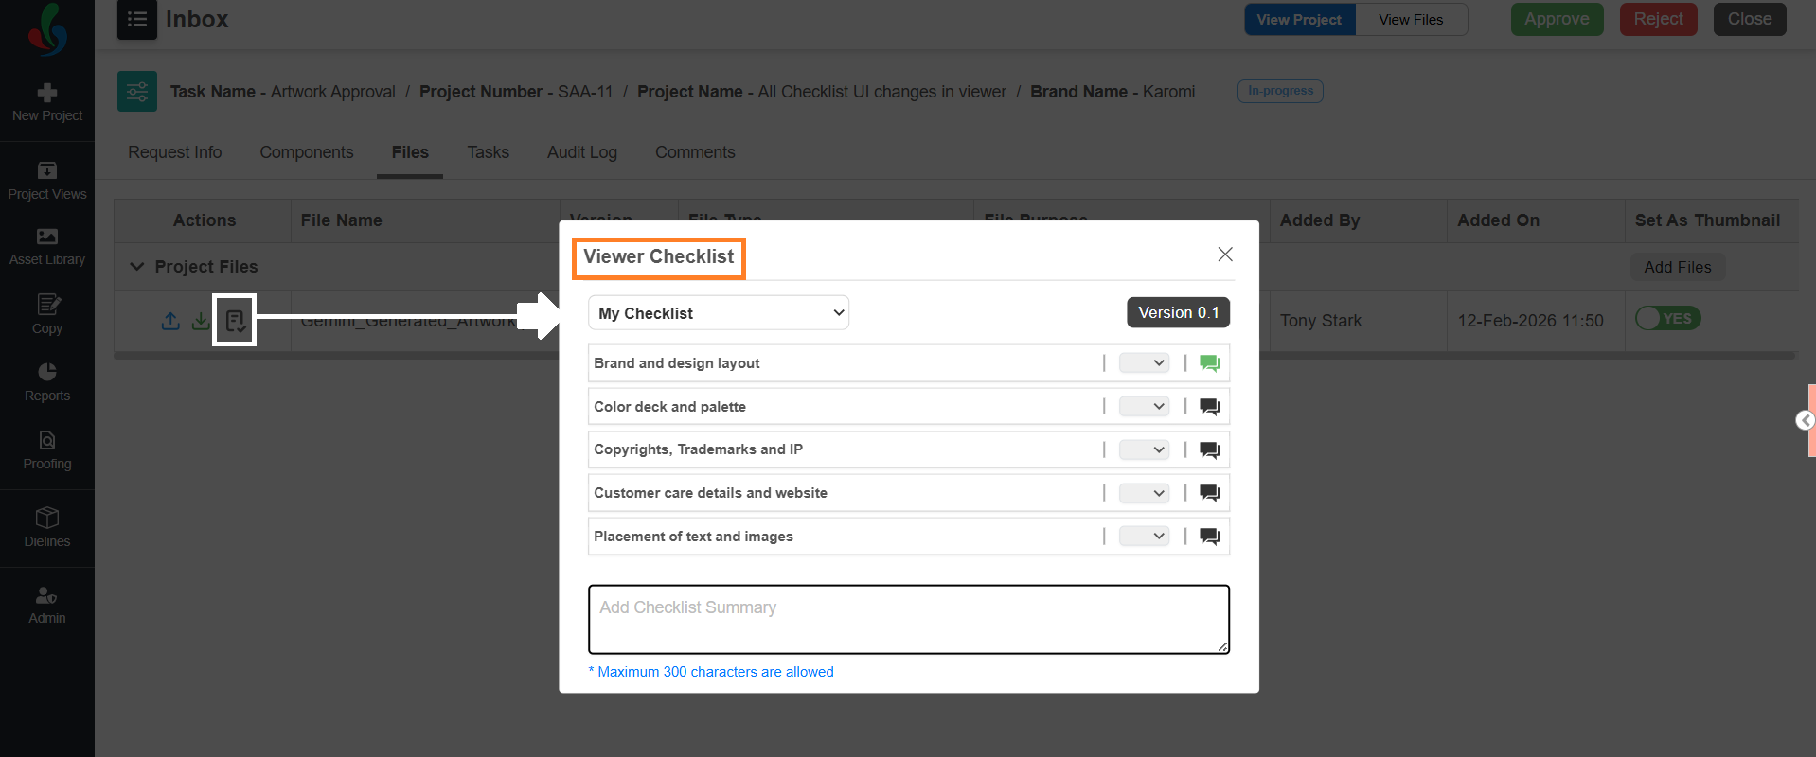This screenshot has height=757, width=1816.
Task: Open status dropdown for Copyrights, Trademarks and IP
Action: click(1144, 450)
